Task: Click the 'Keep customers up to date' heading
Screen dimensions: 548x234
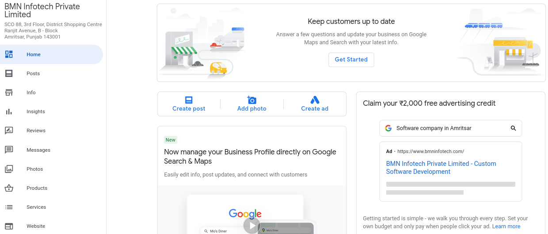Action: [351, 21]
